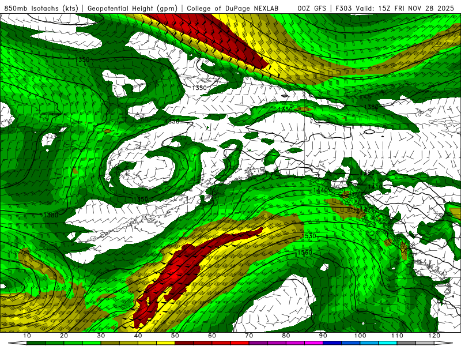Click the "Geopotential Height (gpm)" header text

click(x=133, y=8)
